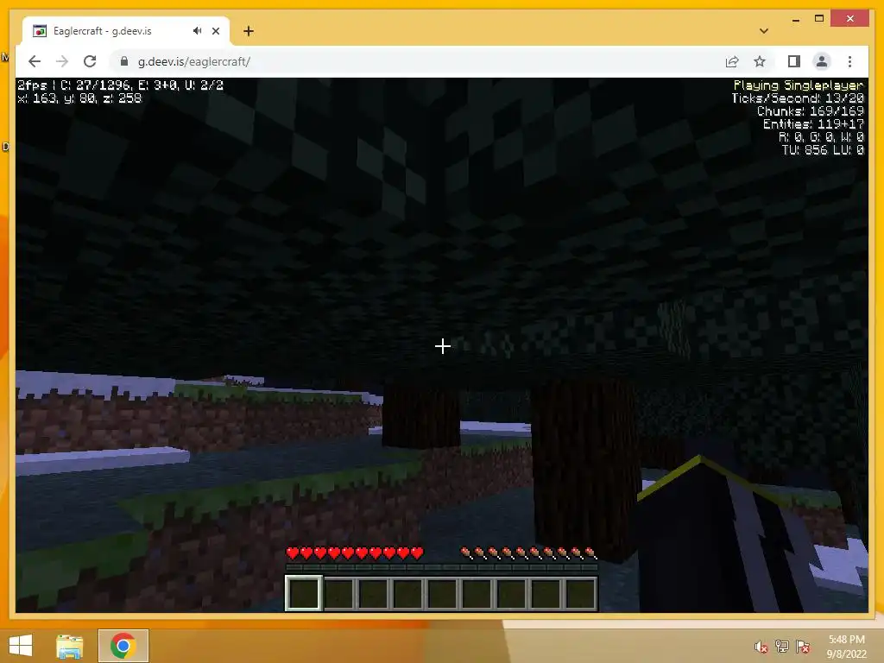Select the second hotbar slot
Screen dimensions: 884x663
[338, 593]
